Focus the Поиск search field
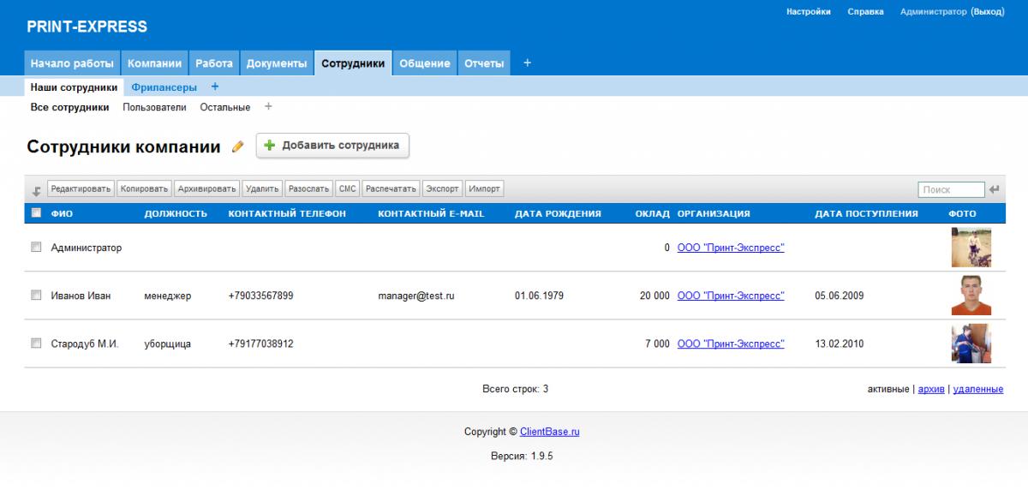 (x=951, y=189)
